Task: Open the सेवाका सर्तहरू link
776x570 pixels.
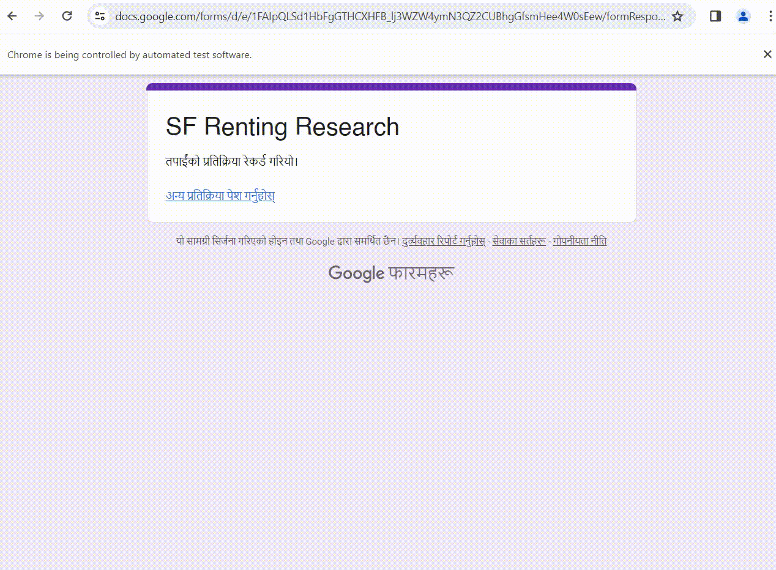Action: (x=519, y=241)
